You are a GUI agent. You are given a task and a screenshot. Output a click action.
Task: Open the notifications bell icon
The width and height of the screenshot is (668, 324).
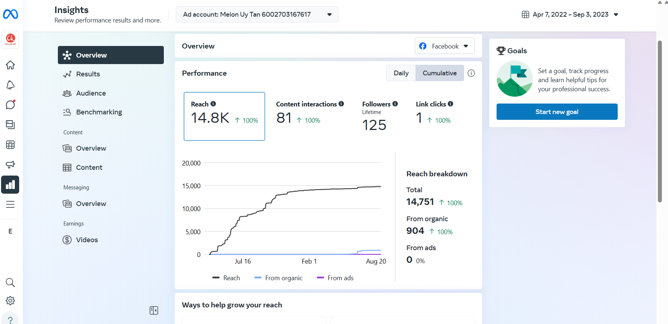(x=10, y=85)
